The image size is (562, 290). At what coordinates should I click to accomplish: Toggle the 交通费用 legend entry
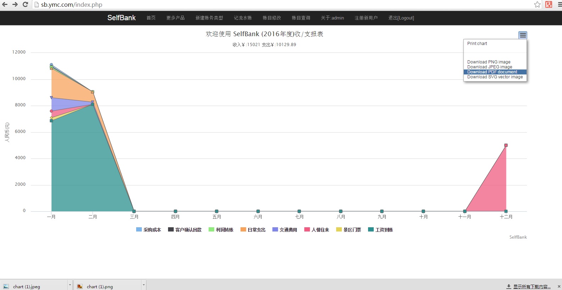click(x=285, y=230)
